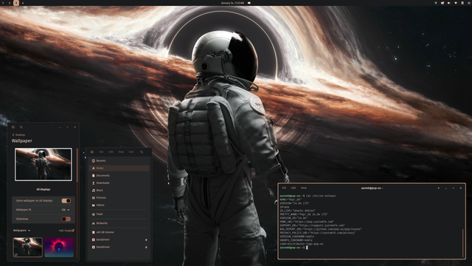Open the sound volume tray icon
This screenshot has height=266, width=472.
[x=449, y=3]
